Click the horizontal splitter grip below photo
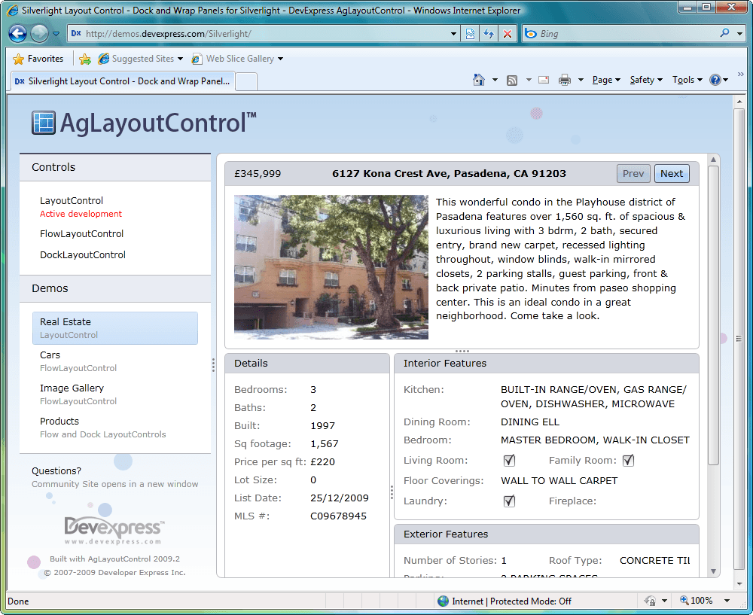The height and width of the screenshot is (615, 753). click(462, 351)
